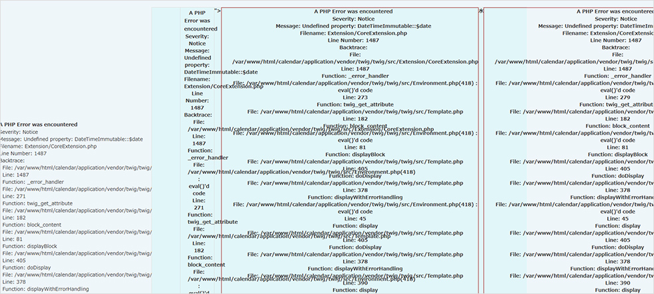The height and width of the screenshot is (294, 654).
Task: Click 'Line: 45' in the red-bordered center block
Action: coord(355,219)
